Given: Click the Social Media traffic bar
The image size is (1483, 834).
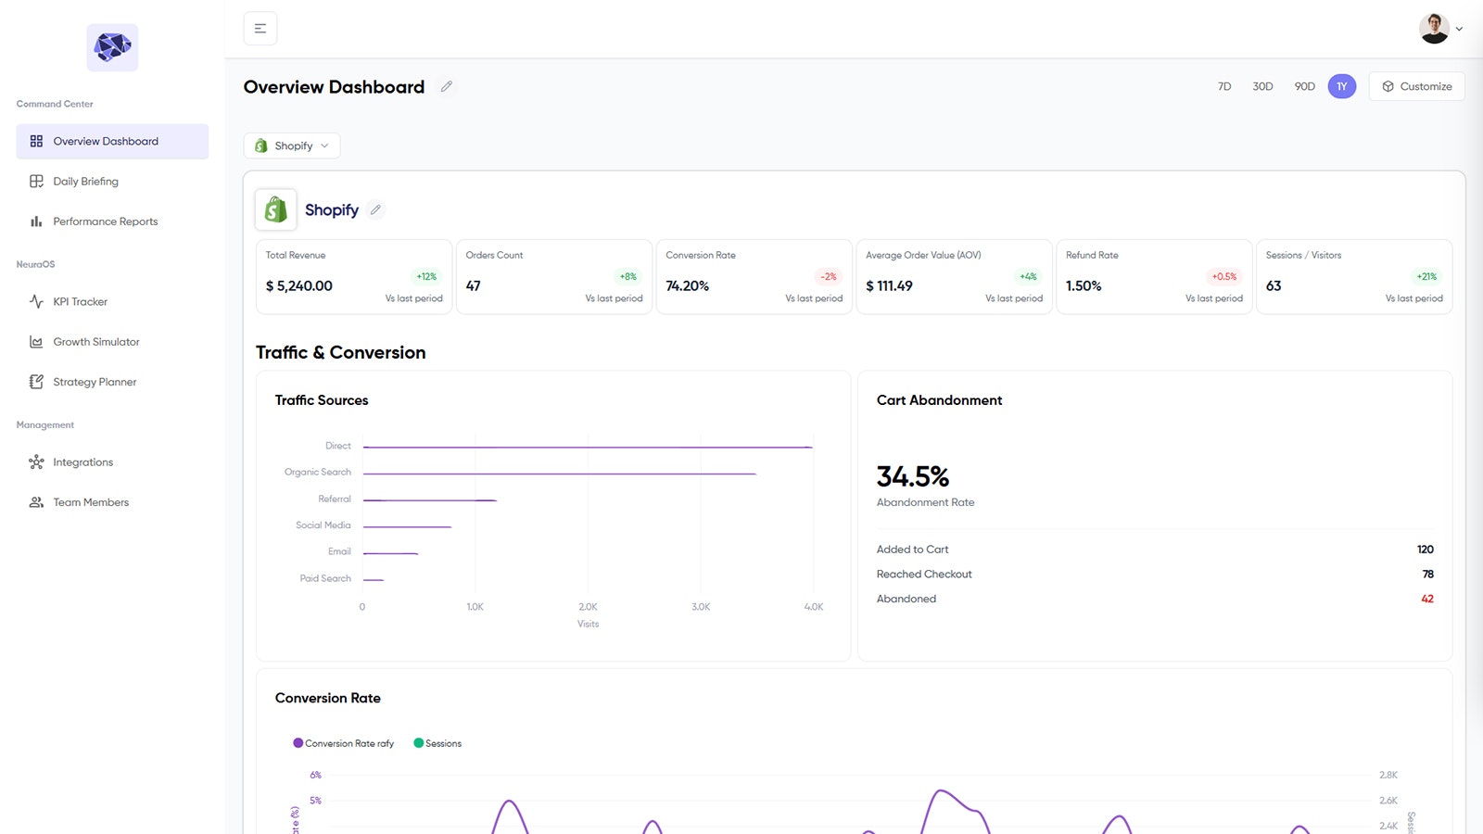Looking at the screenshot, I should click(407, 526).
